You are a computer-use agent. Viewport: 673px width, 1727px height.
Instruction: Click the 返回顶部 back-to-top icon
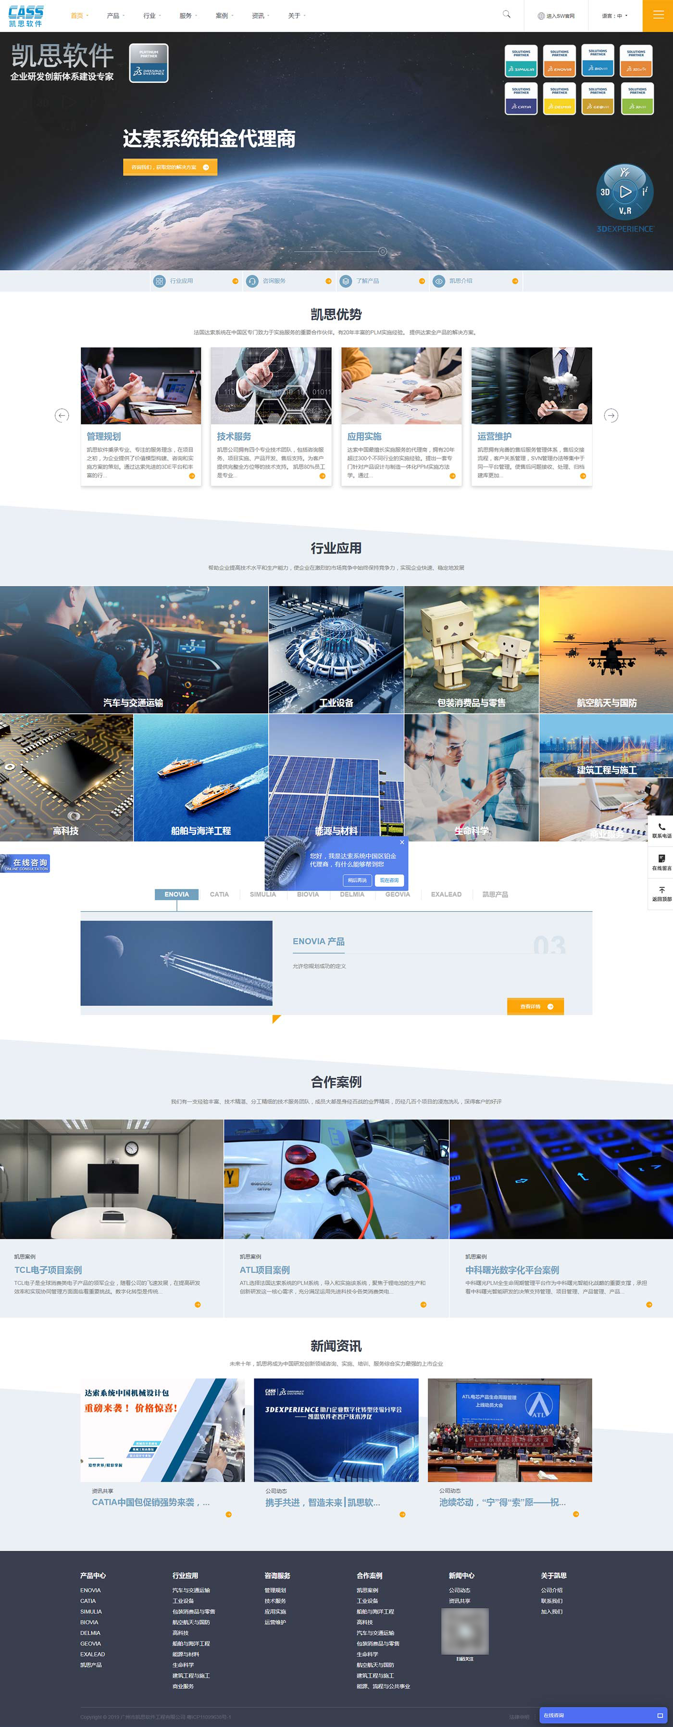point(661,889)
